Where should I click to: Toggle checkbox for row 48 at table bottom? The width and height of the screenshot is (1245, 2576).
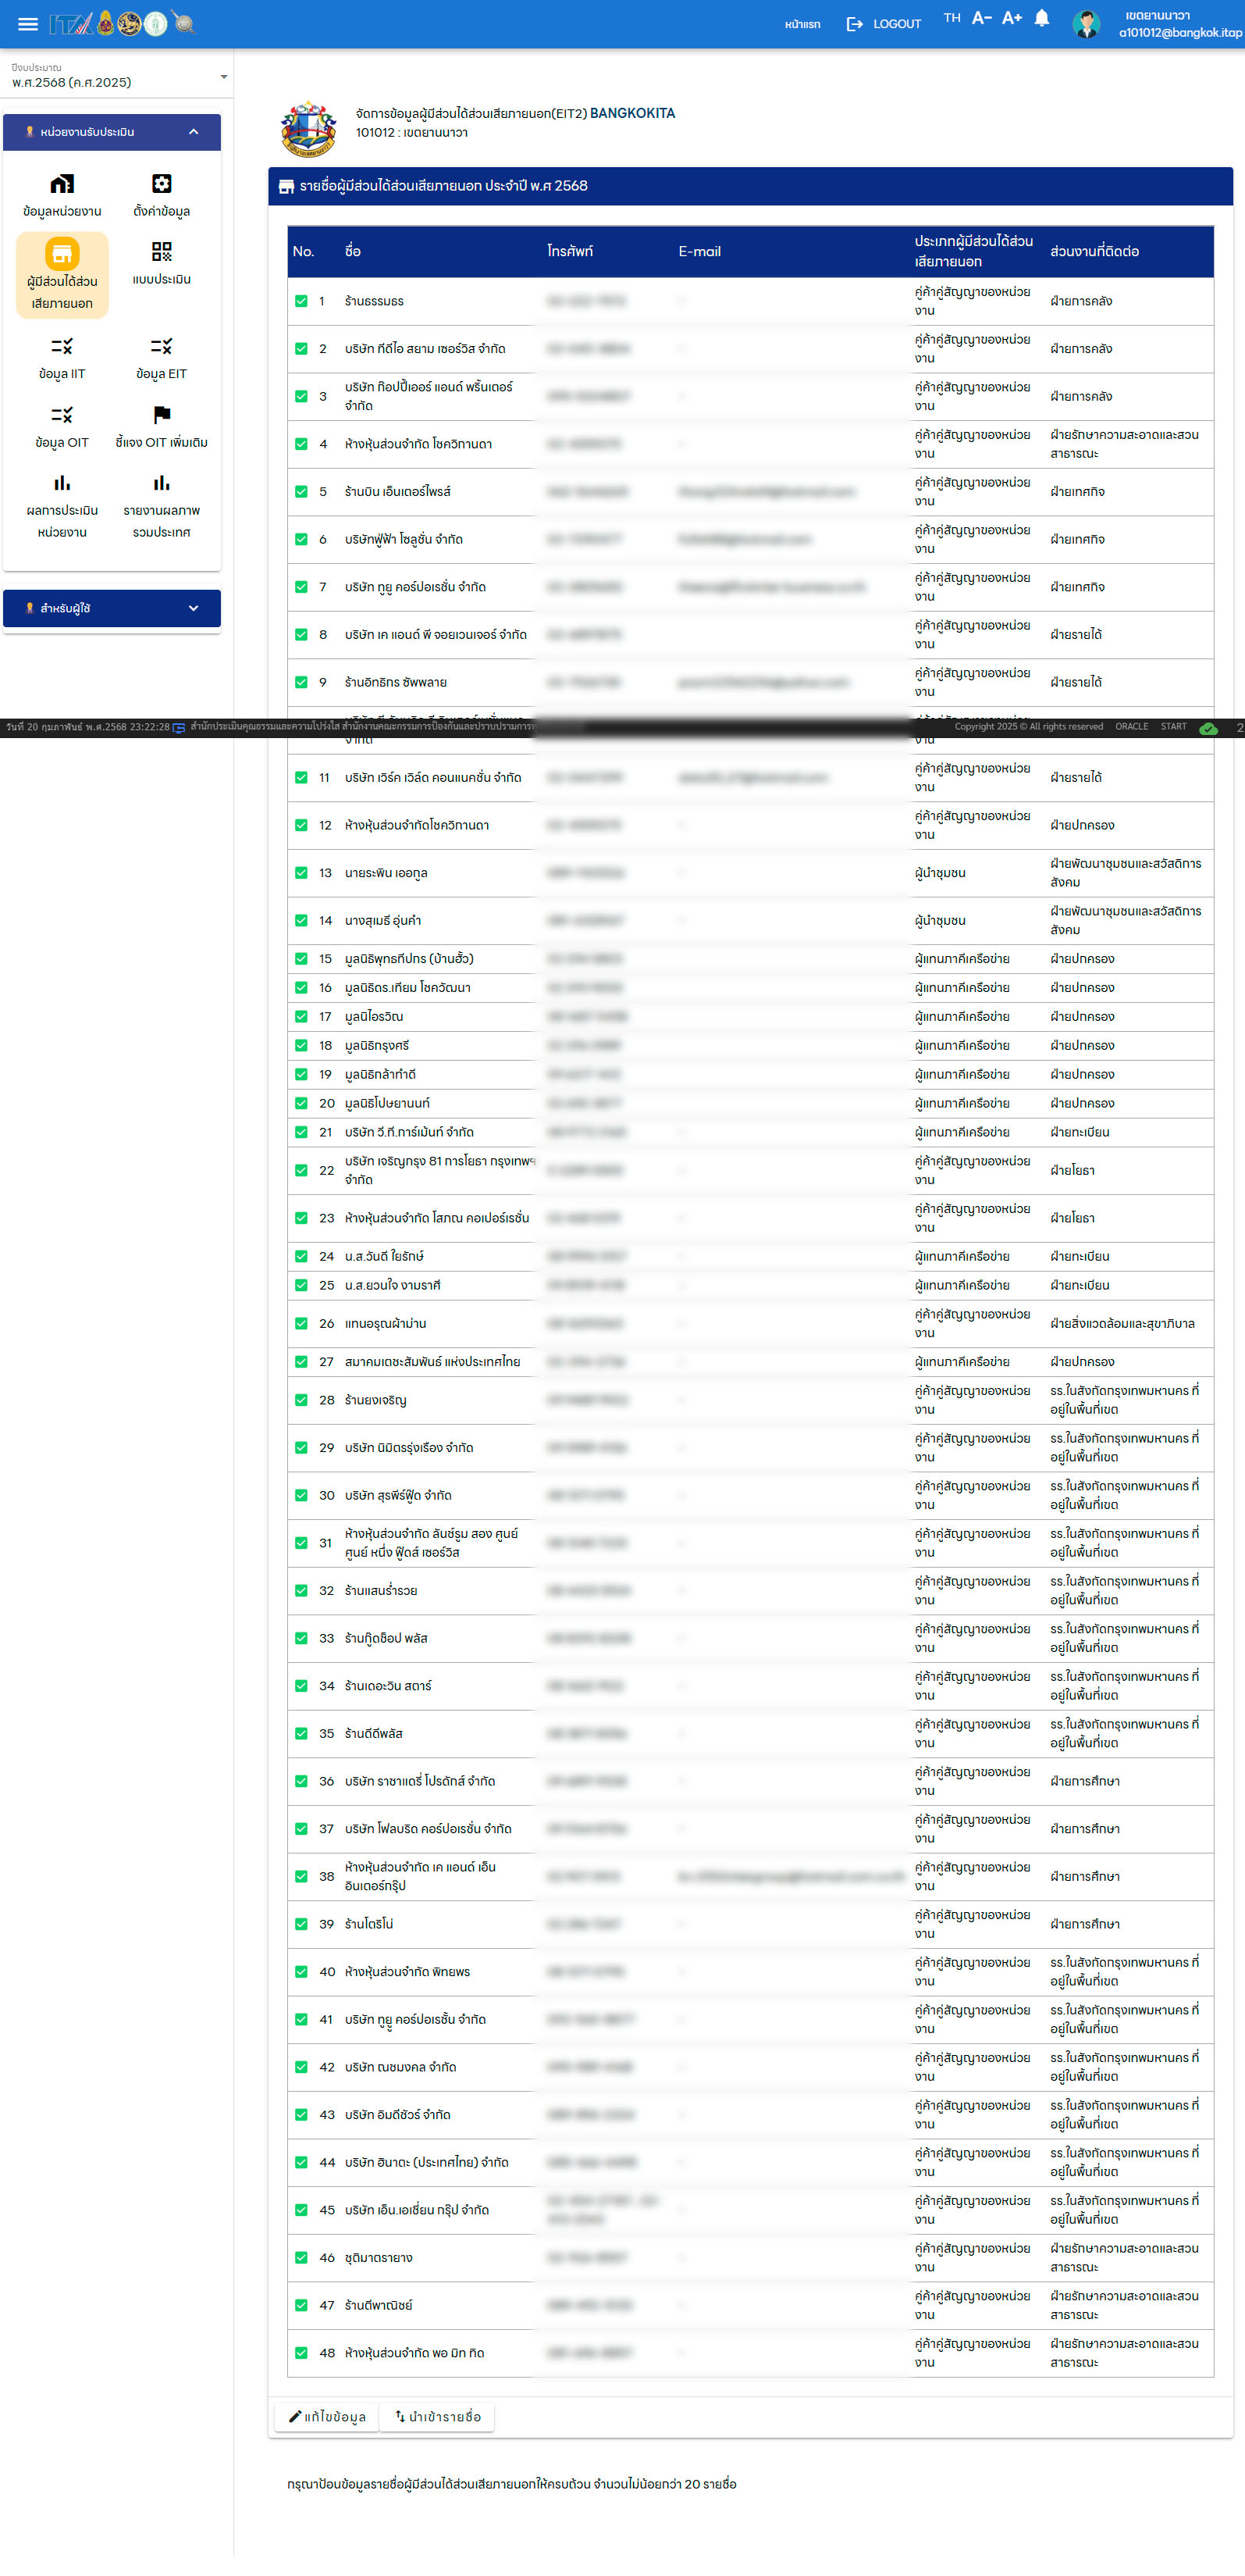pos(301,2353)
